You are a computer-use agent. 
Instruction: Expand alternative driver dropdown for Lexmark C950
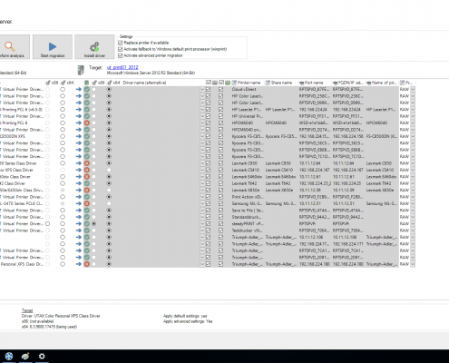point(202,163)
